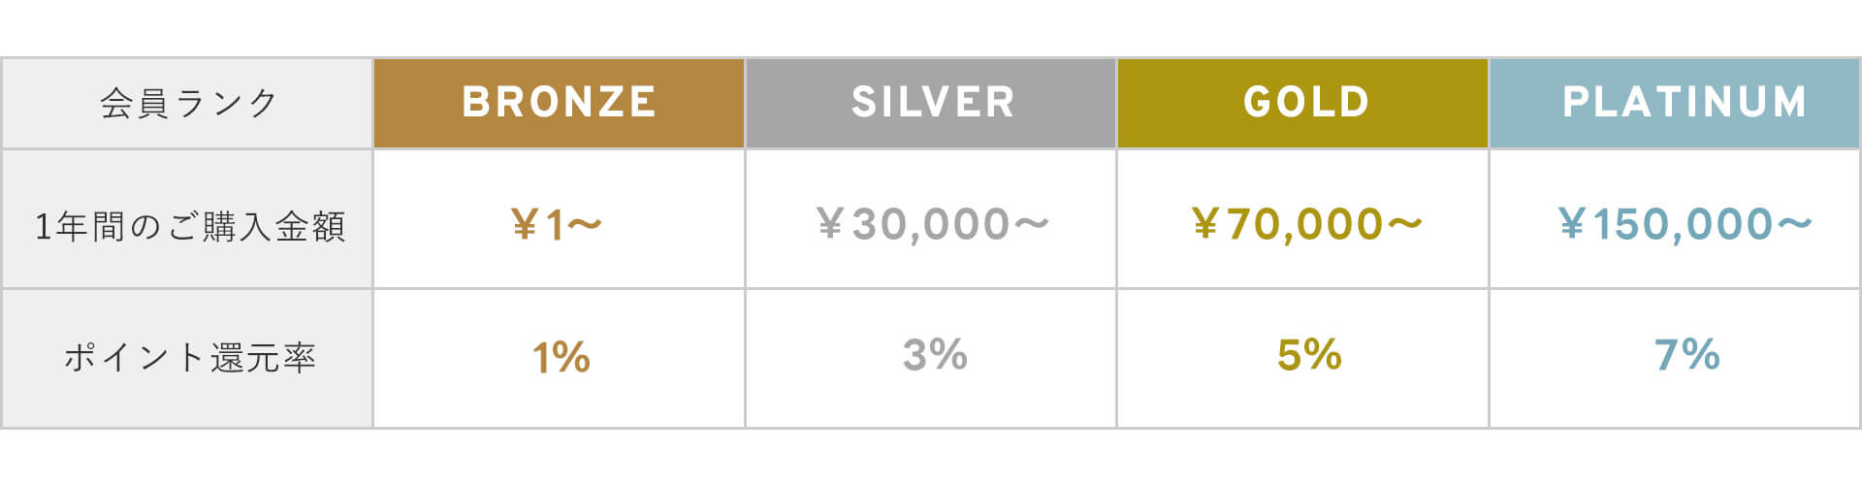Click the 会員ランク header cell

188,103
